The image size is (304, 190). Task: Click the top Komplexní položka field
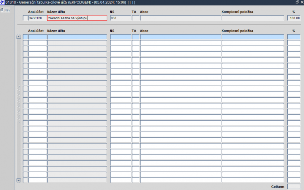[253, 18]
